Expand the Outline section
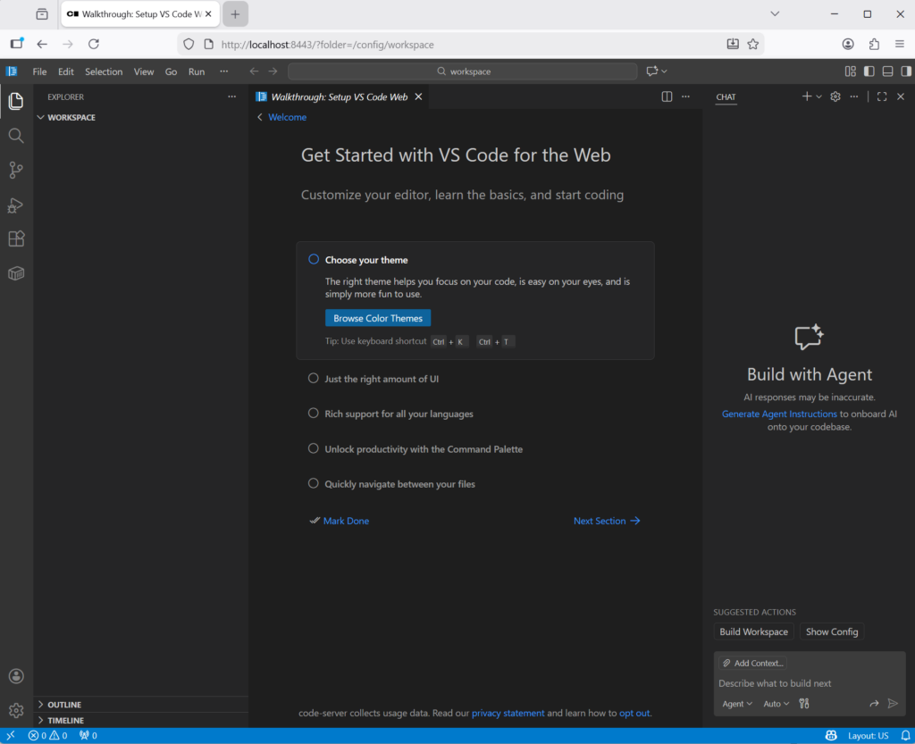 pos(64,705)
